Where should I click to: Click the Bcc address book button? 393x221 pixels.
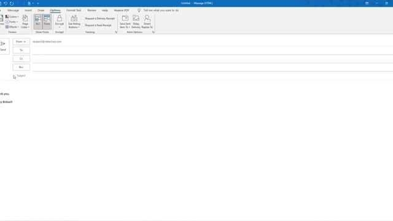click(21, 67)
